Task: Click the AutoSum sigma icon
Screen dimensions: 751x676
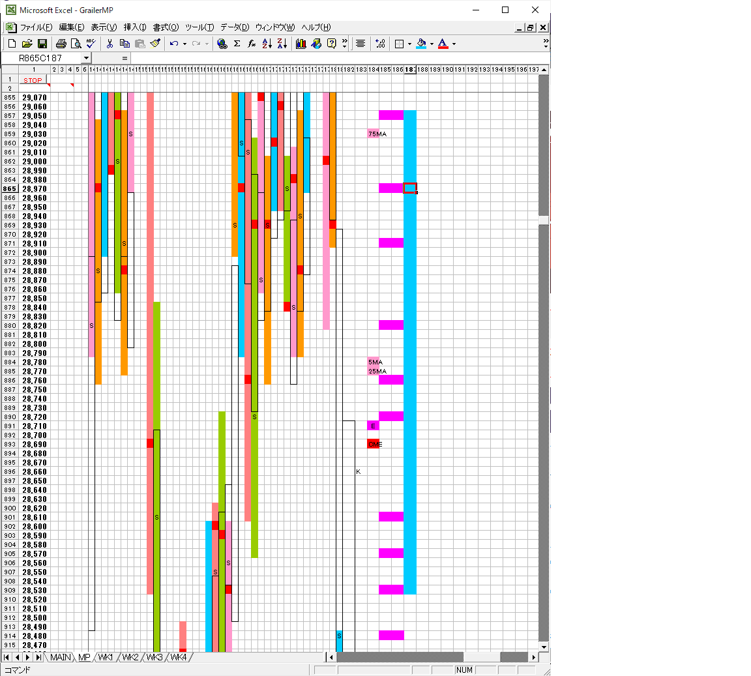Action: 237,44
